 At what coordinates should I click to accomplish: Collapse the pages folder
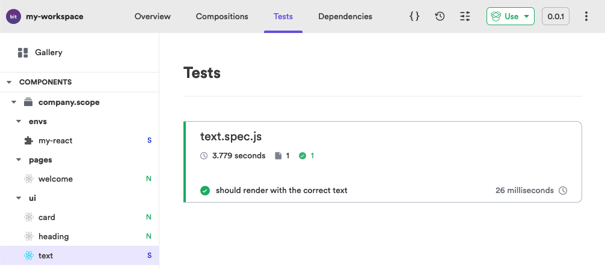pyautogui.click(x=19, y=160)
